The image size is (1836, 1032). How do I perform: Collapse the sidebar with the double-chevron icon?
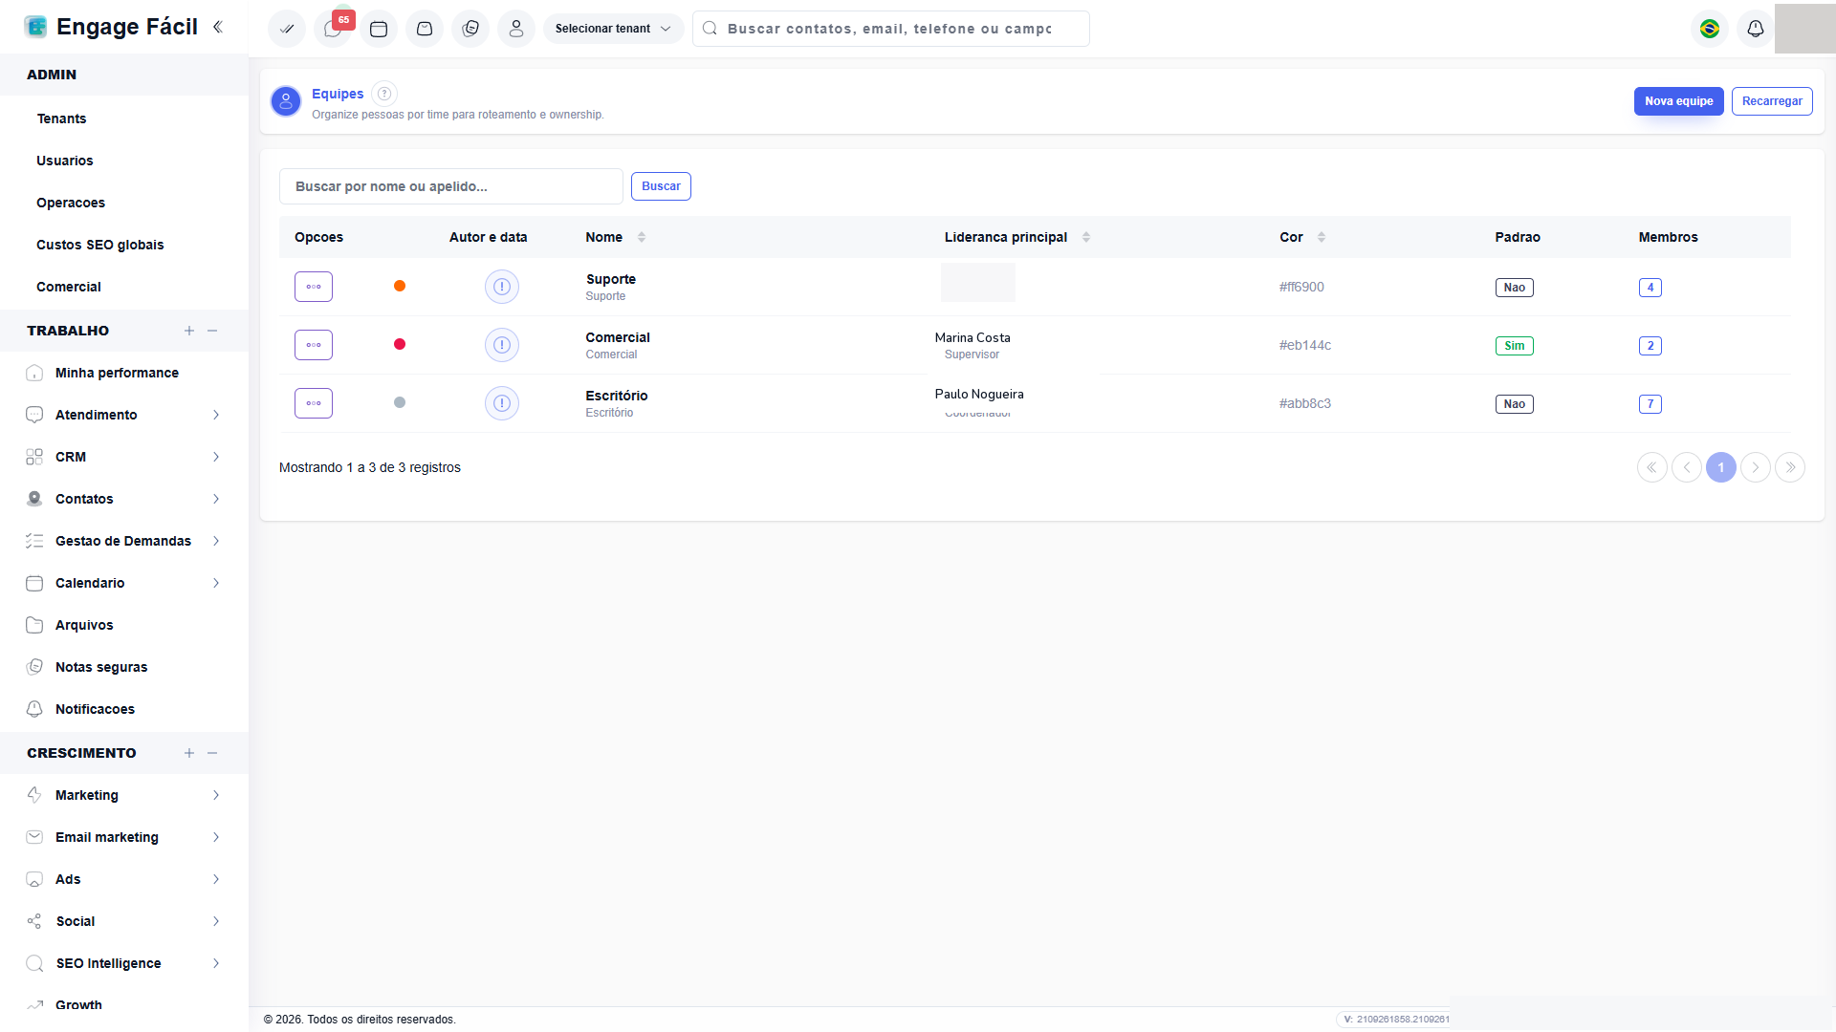click(218, 27)
